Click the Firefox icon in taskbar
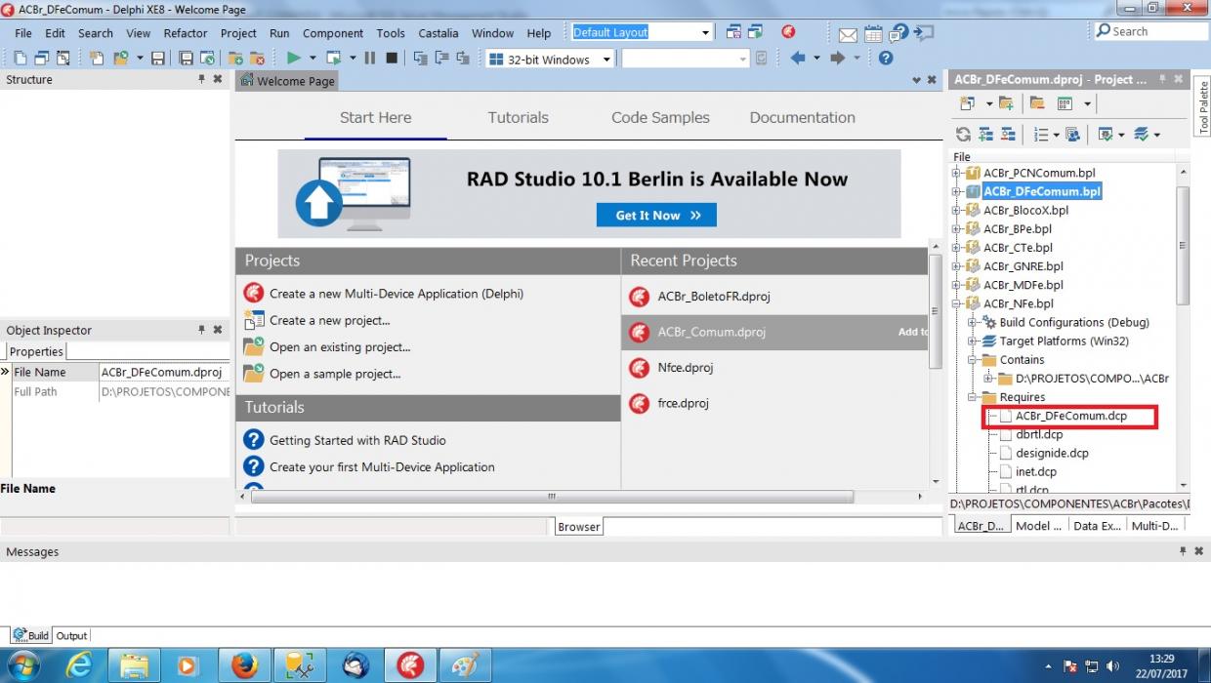 244,665
